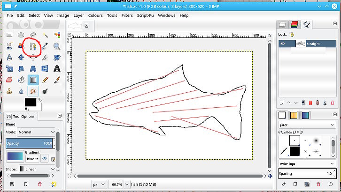341x192 pixels.
Task: Select the Scale tool
Action: (x=9, y=69)
